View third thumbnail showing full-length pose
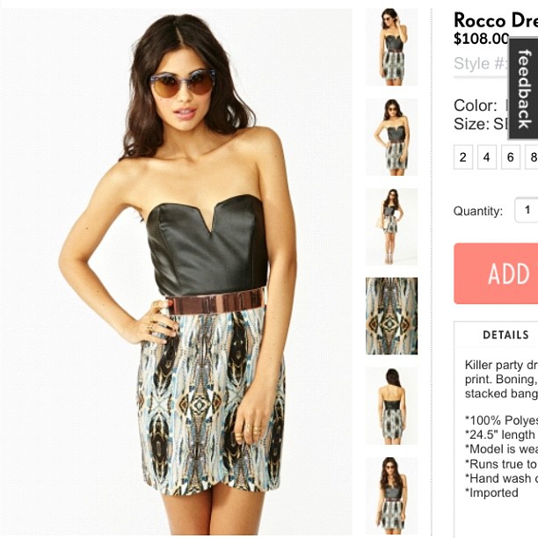The width and height of the screenshot is (538, 538). pyautogui.click(x=391, y=227)
